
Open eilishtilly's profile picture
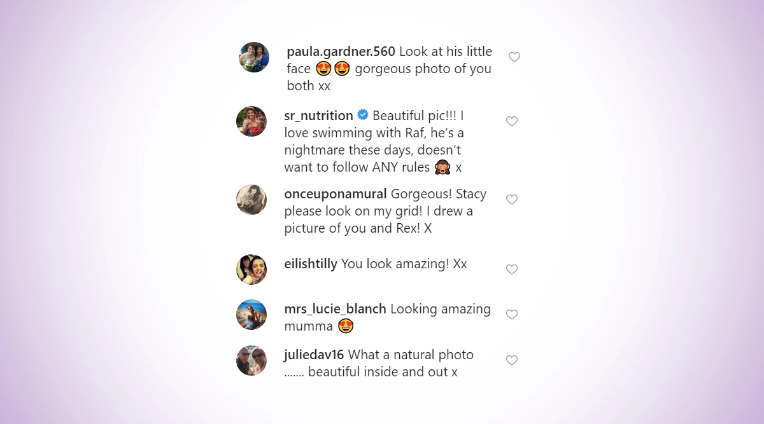(251, 270)
